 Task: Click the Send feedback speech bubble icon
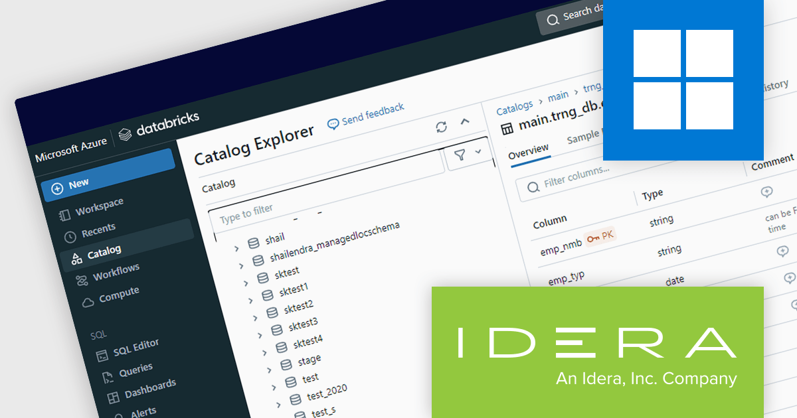click(333, 124)
